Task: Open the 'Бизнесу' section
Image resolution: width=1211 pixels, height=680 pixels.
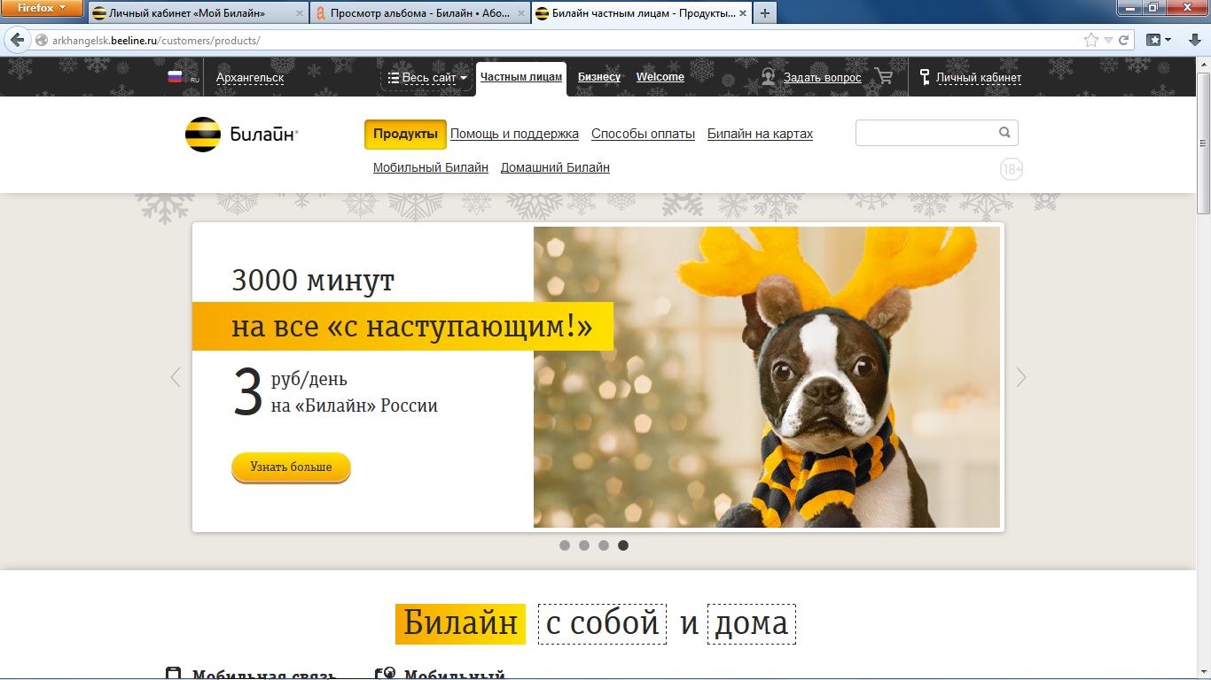Action: tap(599, 77)
